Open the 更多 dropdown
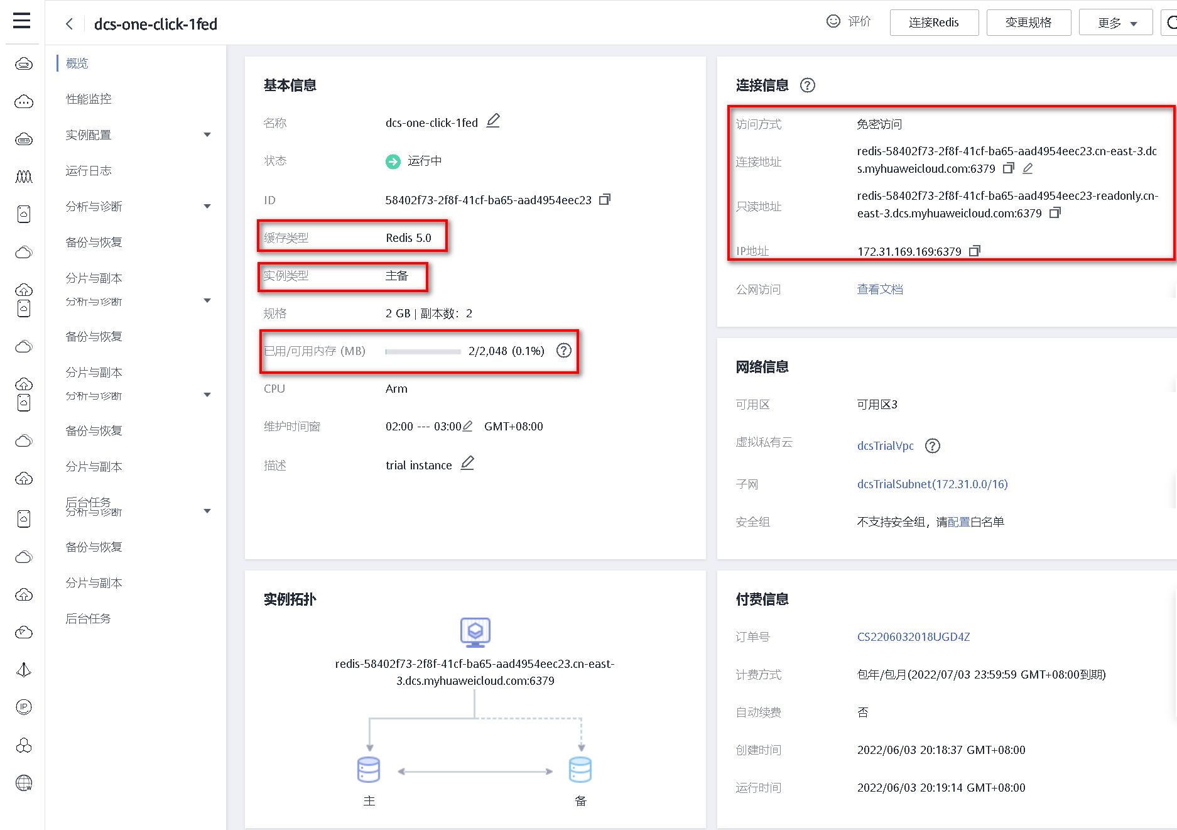The width and height of the screenshot is (1177, 830). pos(1115,23)
